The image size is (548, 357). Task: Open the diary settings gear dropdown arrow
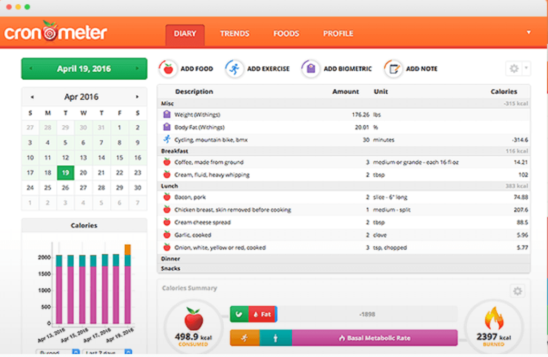[x=526, y=69]
